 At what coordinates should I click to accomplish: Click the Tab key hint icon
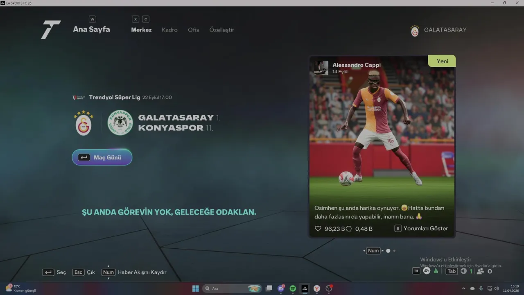tap(452, 271)
